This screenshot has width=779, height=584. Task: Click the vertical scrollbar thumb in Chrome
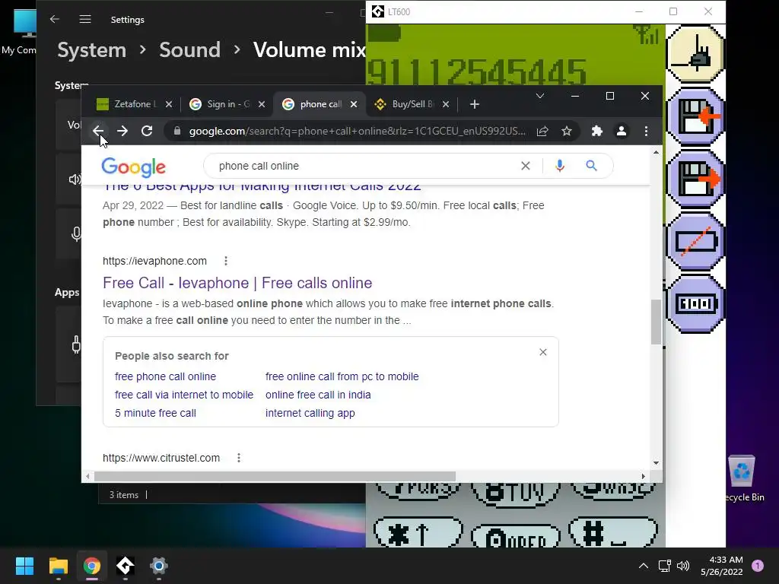tap(657, 322)
